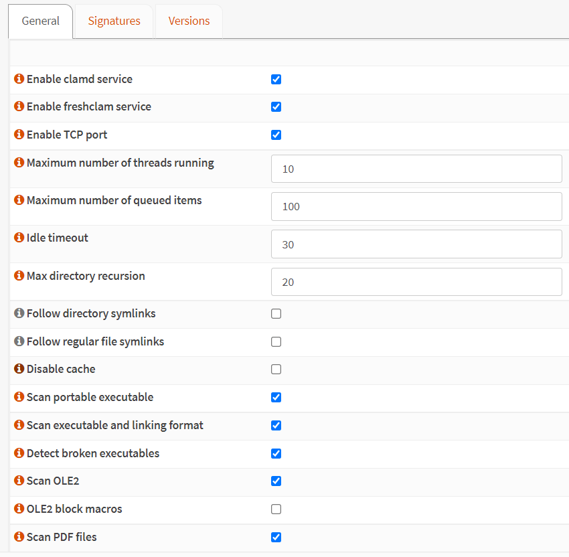Viewport: 569px width, 557px height.
Task: Click info icon beside Follow directory symlinks
Action: [19, 313]
